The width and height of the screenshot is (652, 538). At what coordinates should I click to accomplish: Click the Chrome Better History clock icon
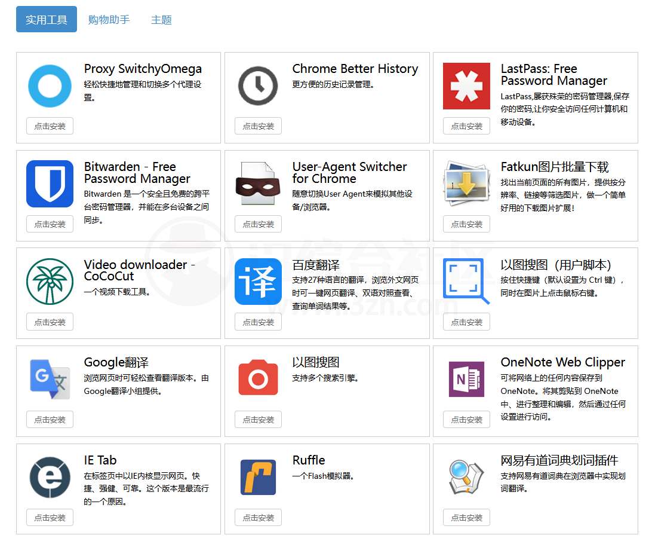(258, 85)
